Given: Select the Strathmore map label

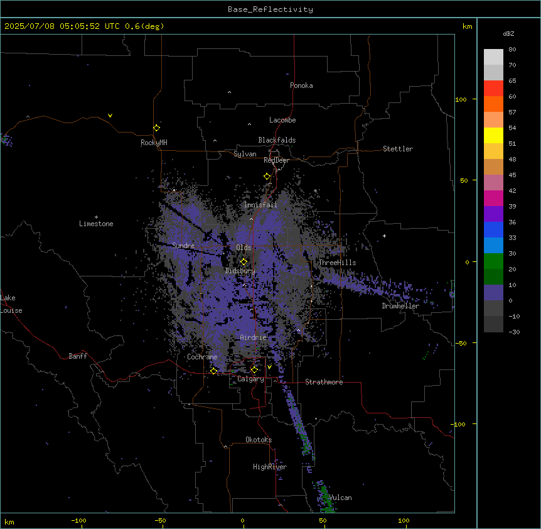Looking at the screenshot, I should [324, 382].
